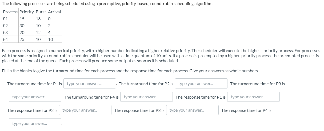The height and width of the screenshot is (131, 324).
Task: Click the Priority column header
Action: point(27,12)
